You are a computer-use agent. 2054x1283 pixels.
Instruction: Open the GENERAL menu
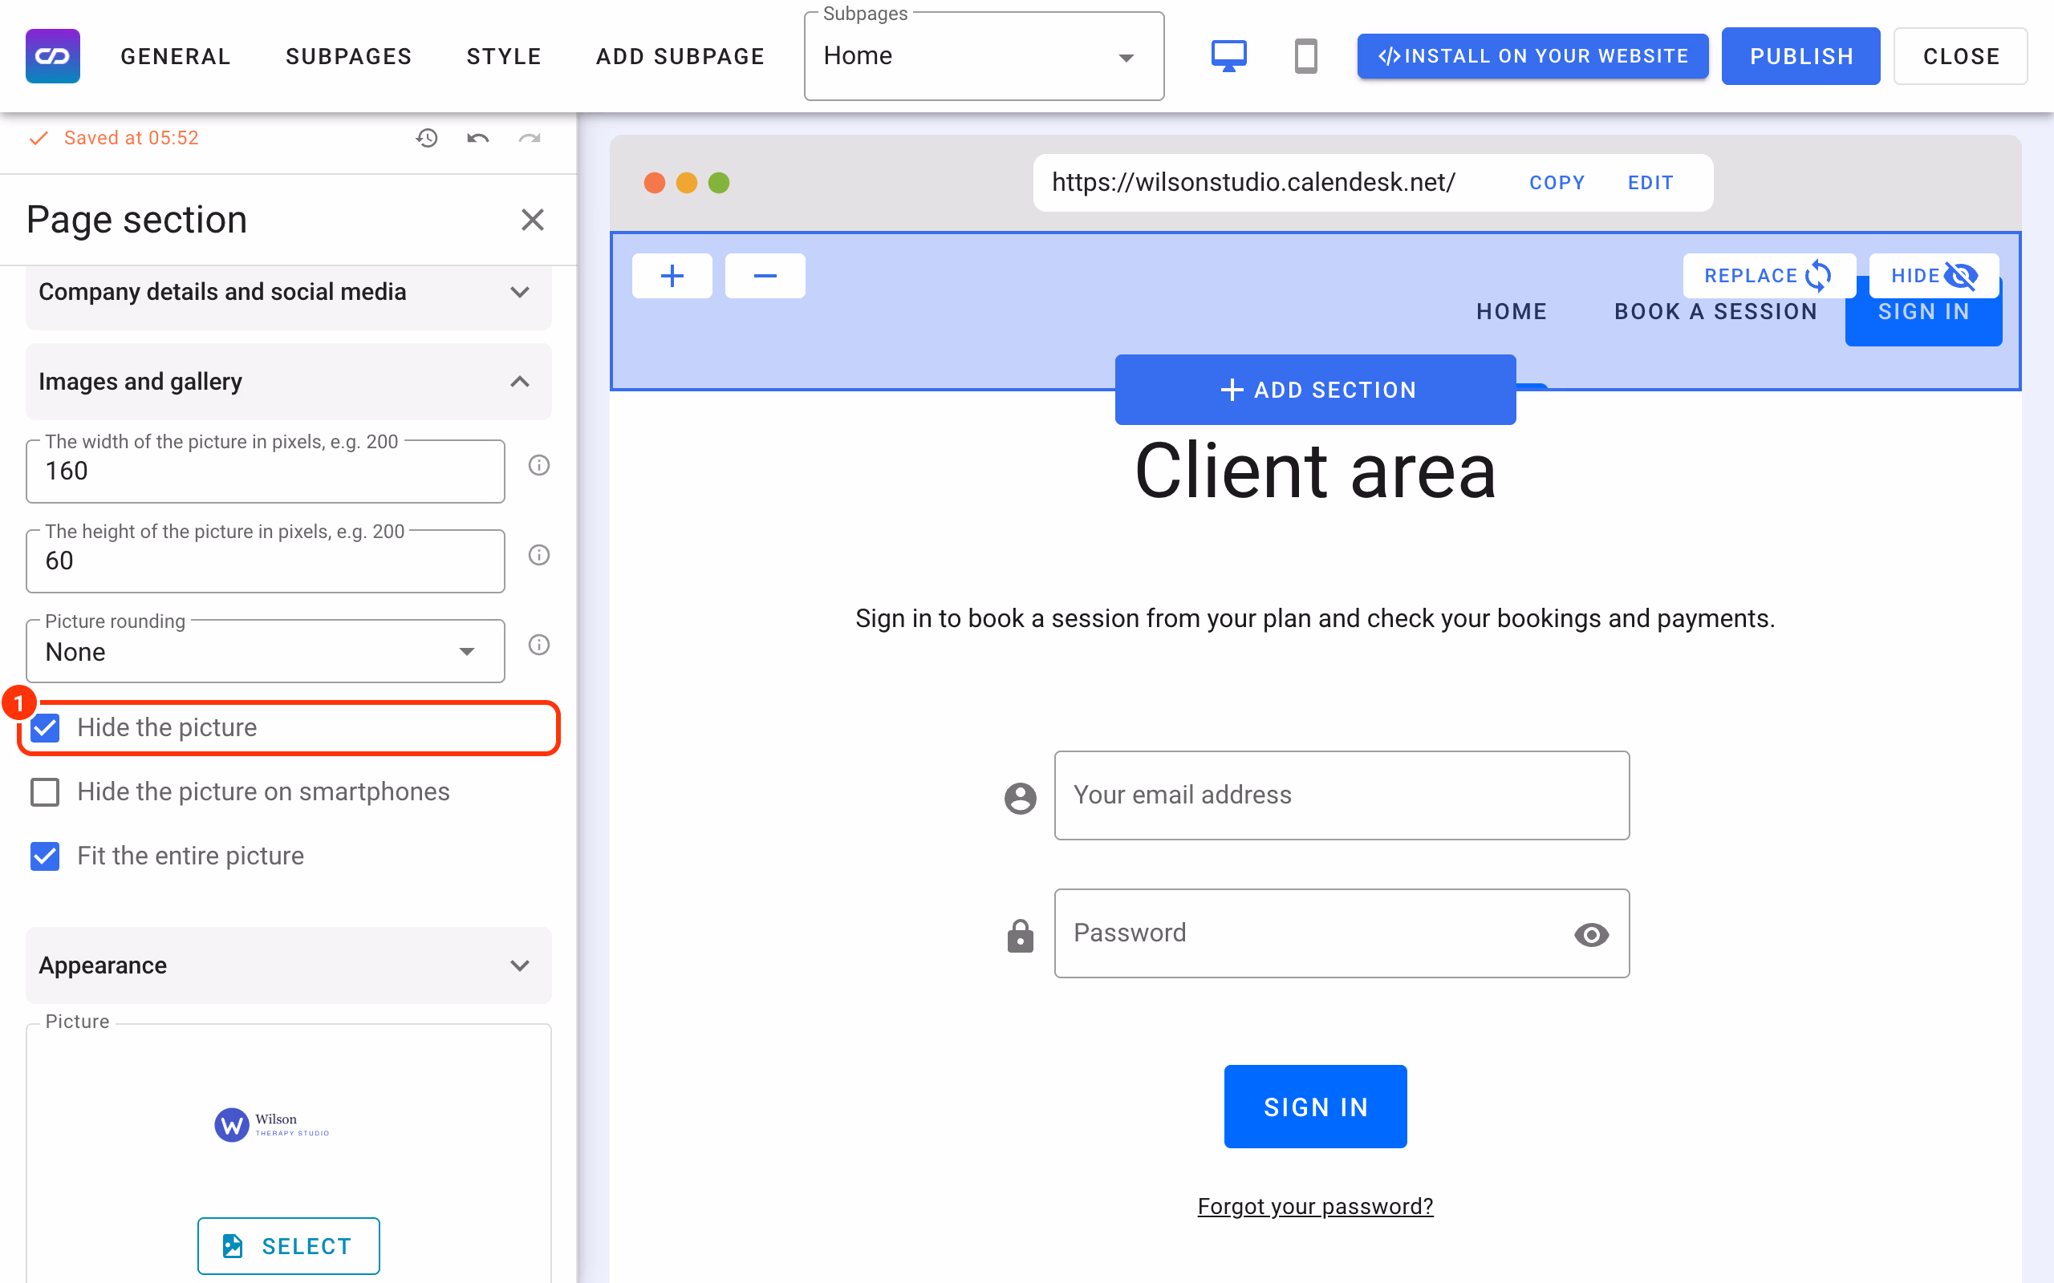point(176,56)
